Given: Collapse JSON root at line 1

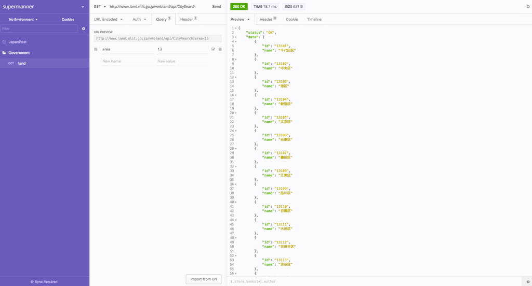Looking at the screenshot, I should pos(236,28).
